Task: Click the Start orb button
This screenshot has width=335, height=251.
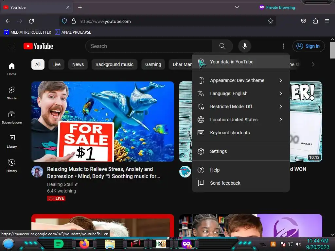Action: click(x=9, y=244)
